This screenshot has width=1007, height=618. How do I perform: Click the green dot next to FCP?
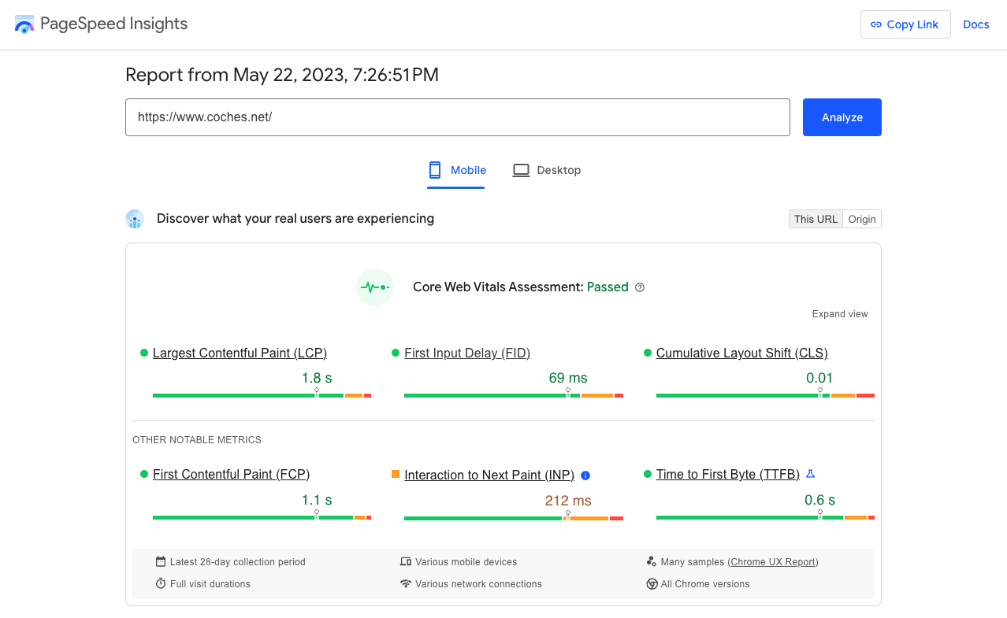(144, 474)
